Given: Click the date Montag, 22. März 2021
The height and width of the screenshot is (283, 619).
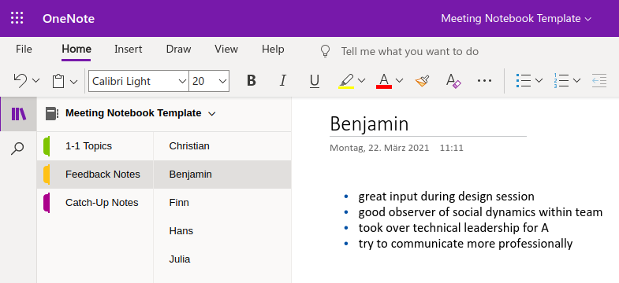Looking at the screenshot, I should coord(379,149).
